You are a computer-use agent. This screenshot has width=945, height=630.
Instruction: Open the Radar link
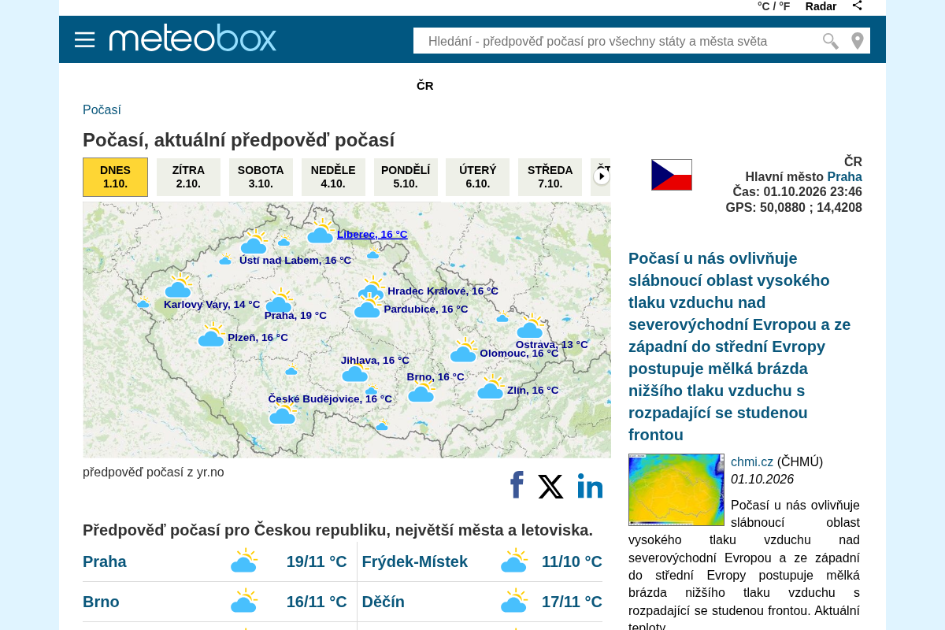click(821, 6)
